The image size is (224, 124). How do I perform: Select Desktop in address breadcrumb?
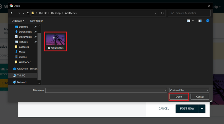pyautogui.click(x=56, y=13)
